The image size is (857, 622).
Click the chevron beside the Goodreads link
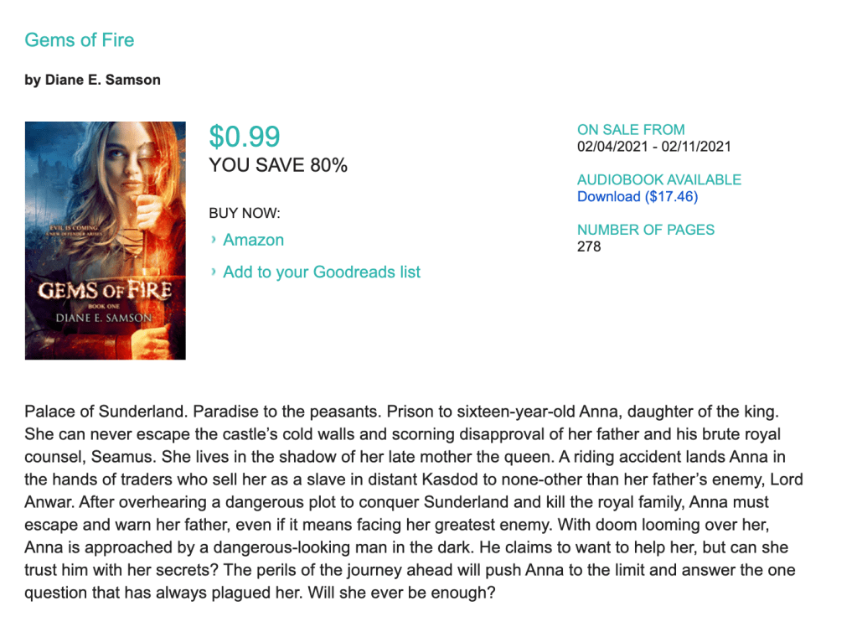click(214, 272)
